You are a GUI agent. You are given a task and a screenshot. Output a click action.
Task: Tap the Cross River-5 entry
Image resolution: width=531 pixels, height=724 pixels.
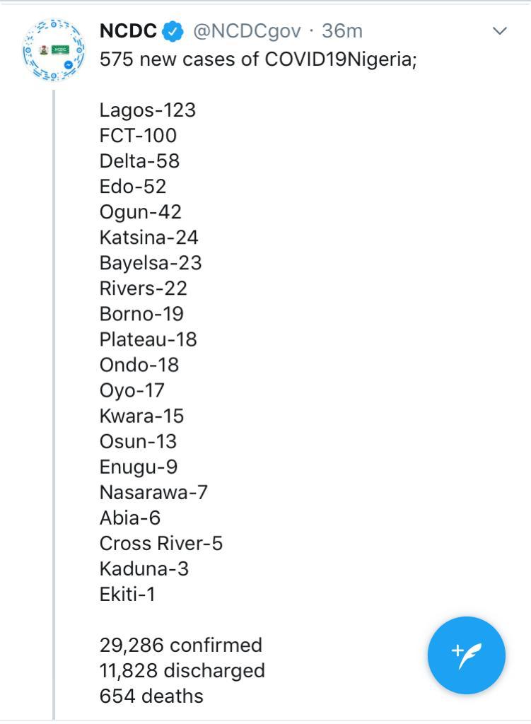161,544
